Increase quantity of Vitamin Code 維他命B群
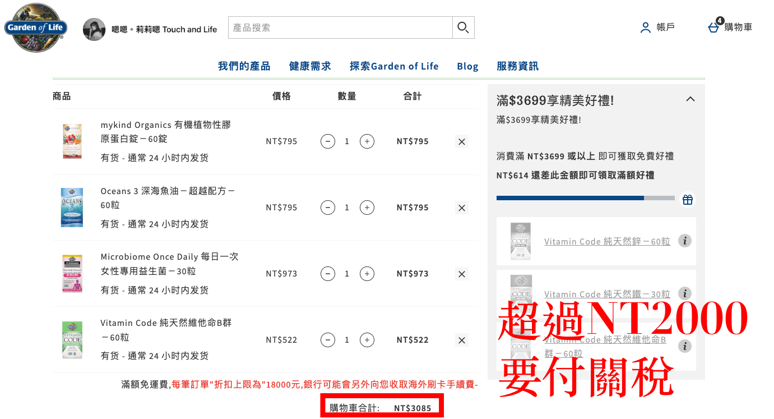Viewport: 774px width, 419px height. point(367,340)
